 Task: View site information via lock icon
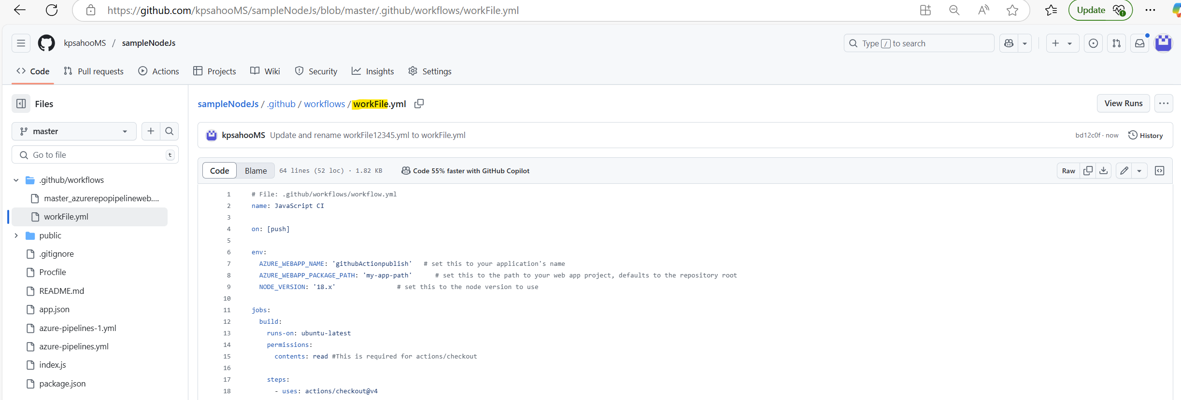coord(91,10)
